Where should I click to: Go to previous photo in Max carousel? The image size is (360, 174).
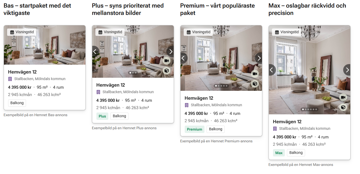pos(272,70)
